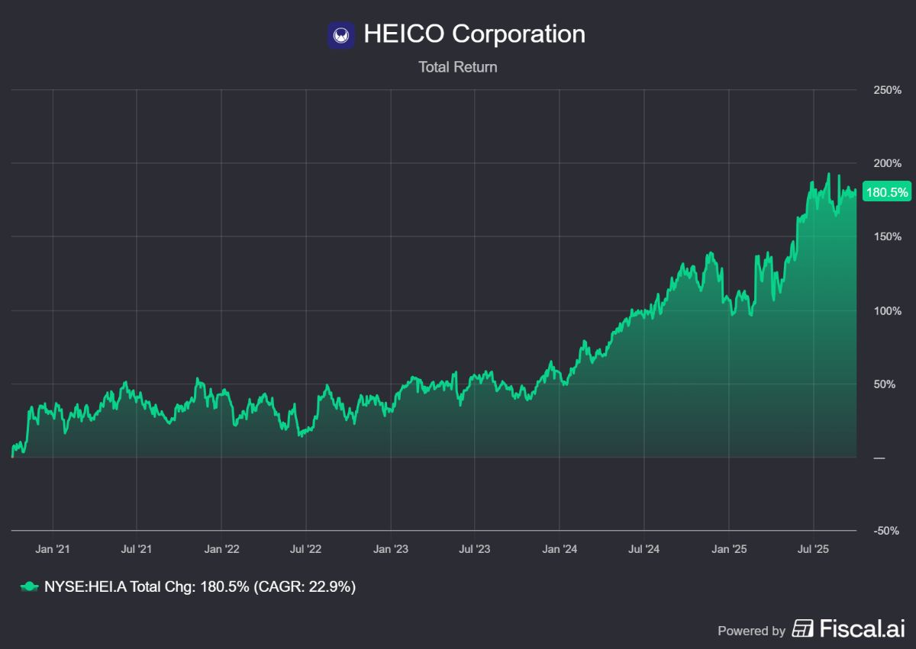Click the Jan '24 x-axis label
This screenshot has height=649, width=916.
(x=560, y=548)
